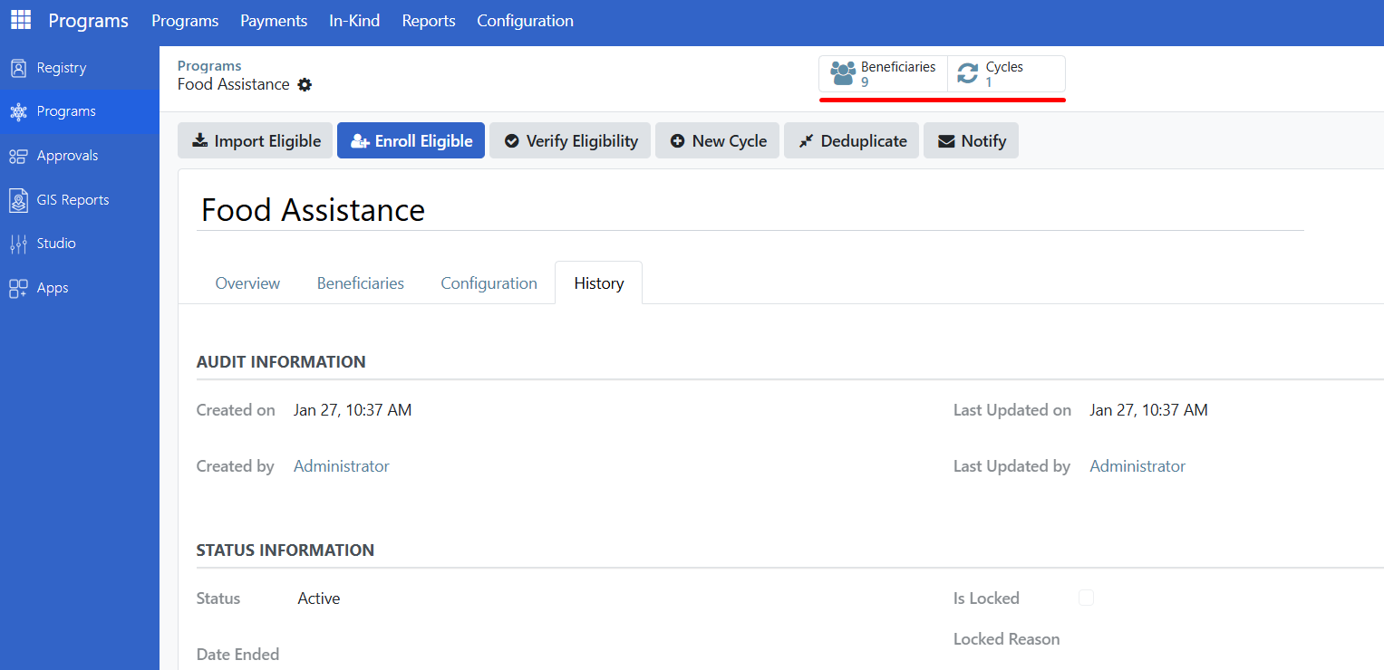This screenshot has height=670, width=1384.
Task: Open GIS Reports from the sidebar icon
Action: coord(18,200)
